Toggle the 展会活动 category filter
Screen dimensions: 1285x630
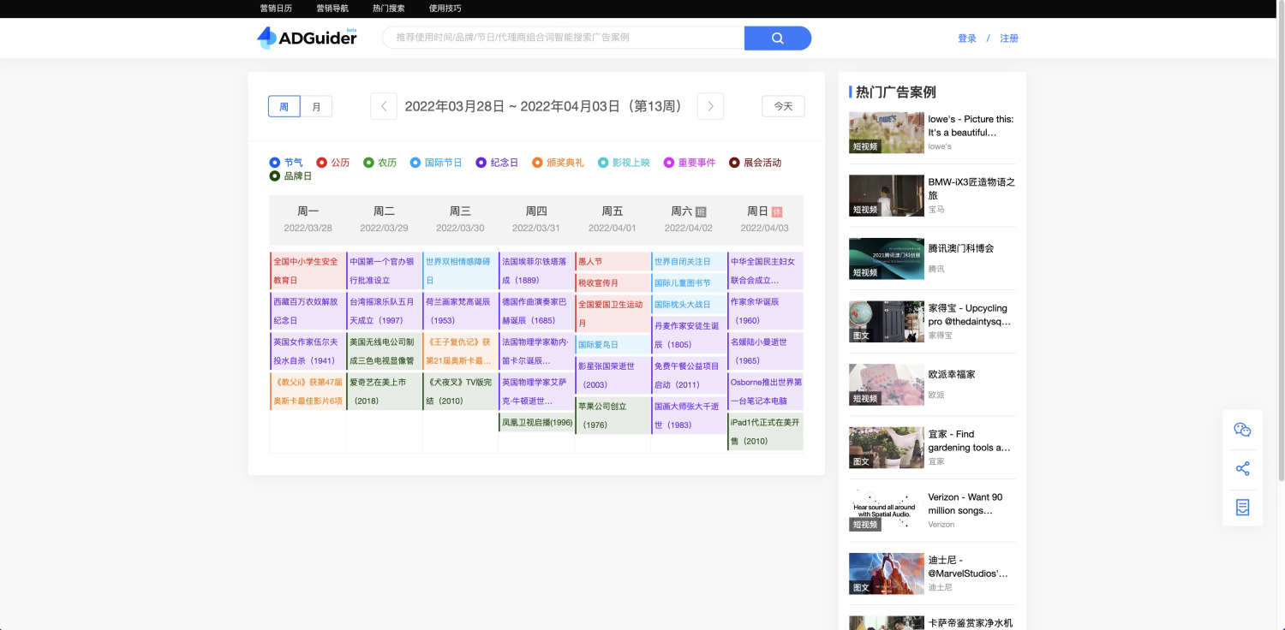[756, 163]
